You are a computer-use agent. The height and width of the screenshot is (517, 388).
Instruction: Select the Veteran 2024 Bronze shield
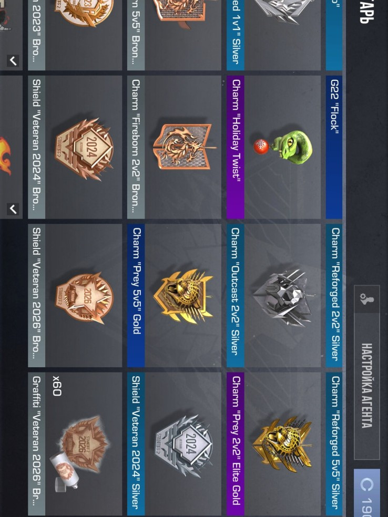tap(75, 147)
